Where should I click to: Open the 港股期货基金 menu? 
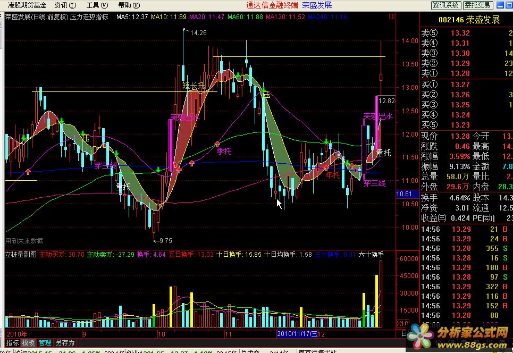click(27, 5)
